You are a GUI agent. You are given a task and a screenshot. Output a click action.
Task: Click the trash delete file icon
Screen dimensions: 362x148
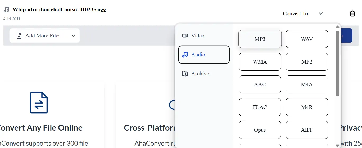[352, 13]
